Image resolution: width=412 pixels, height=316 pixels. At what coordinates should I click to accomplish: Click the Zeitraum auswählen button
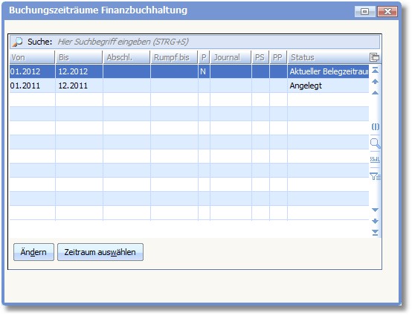100,252
